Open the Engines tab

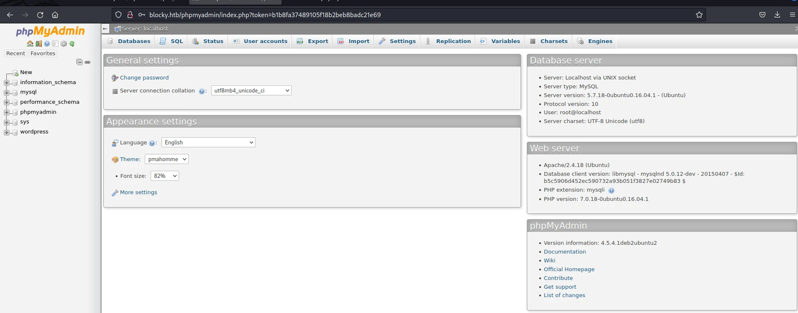point(595,41)
